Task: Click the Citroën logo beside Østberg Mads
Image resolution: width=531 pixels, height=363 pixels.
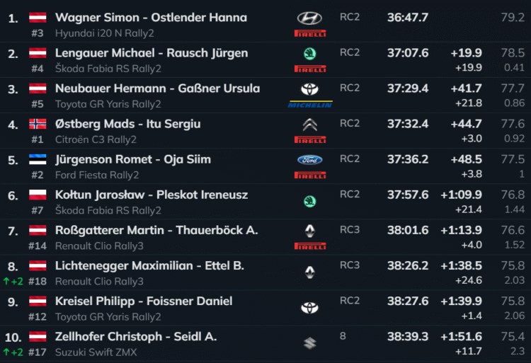Action: coord(309,125)
